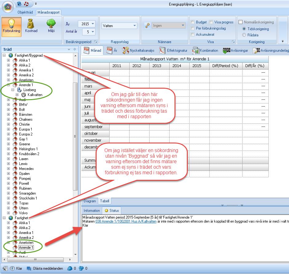The width and height of the screenshot is (289, 274).
Task: Expand the BMW tree node
Action: [x=9, y=105]
